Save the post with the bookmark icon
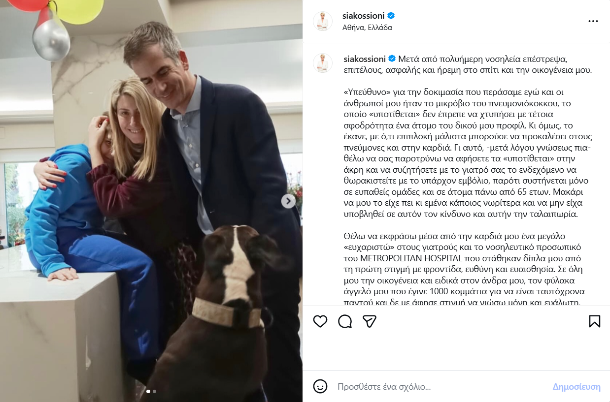This screenshot has height=402, width=610. pyautogui.click(x=595, y=321)
